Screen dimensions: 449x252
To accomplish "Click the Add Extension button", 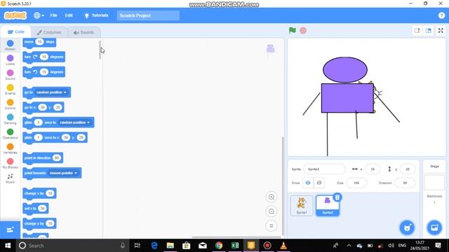I will click(x=10, y=230).
